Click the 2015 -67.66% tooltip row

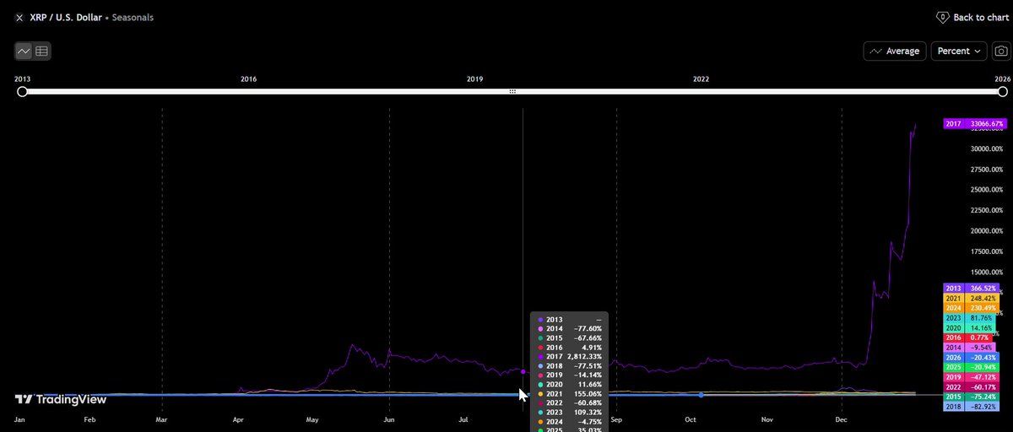pos(569,338)
